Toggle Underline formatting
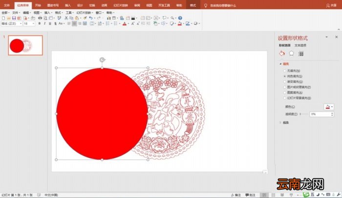The width and height of the screenshot is (342, 198). (x=50, y=23)
